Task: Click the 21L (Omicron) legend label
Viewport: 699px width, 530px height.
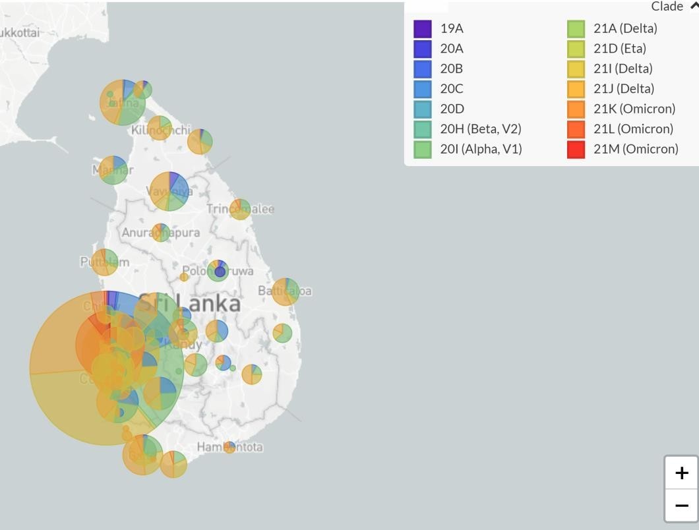Action: tap(633, 129)
